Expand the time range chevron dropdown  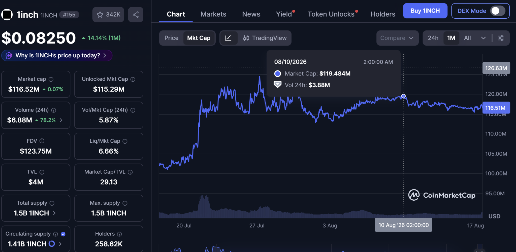483,38
